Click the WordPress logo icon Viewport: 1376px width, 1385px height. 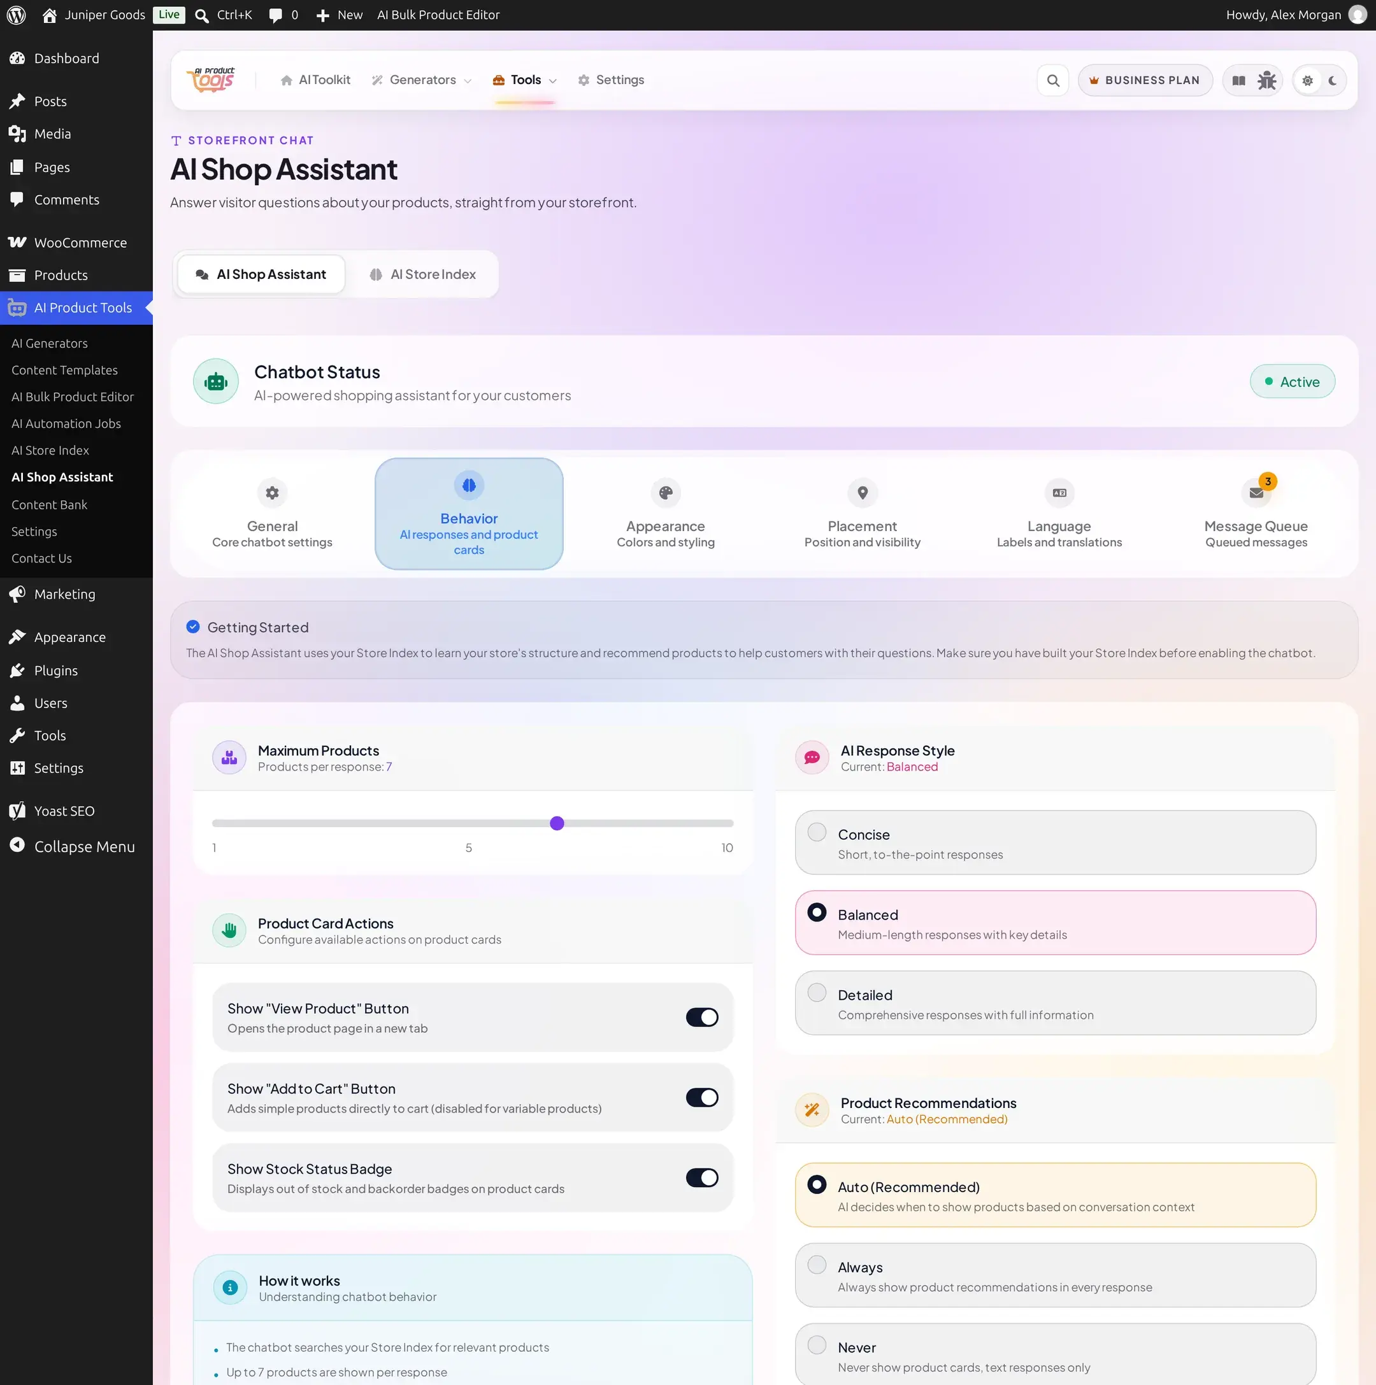point(16,15)
